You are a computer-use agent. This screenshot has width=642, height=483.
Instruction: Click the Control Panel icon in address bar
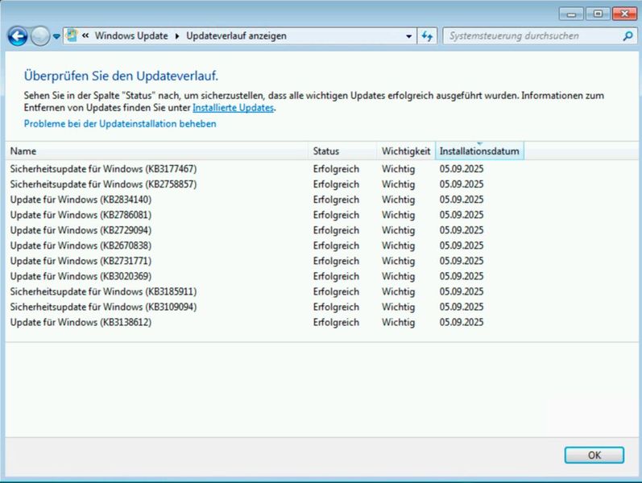(72, 35)
